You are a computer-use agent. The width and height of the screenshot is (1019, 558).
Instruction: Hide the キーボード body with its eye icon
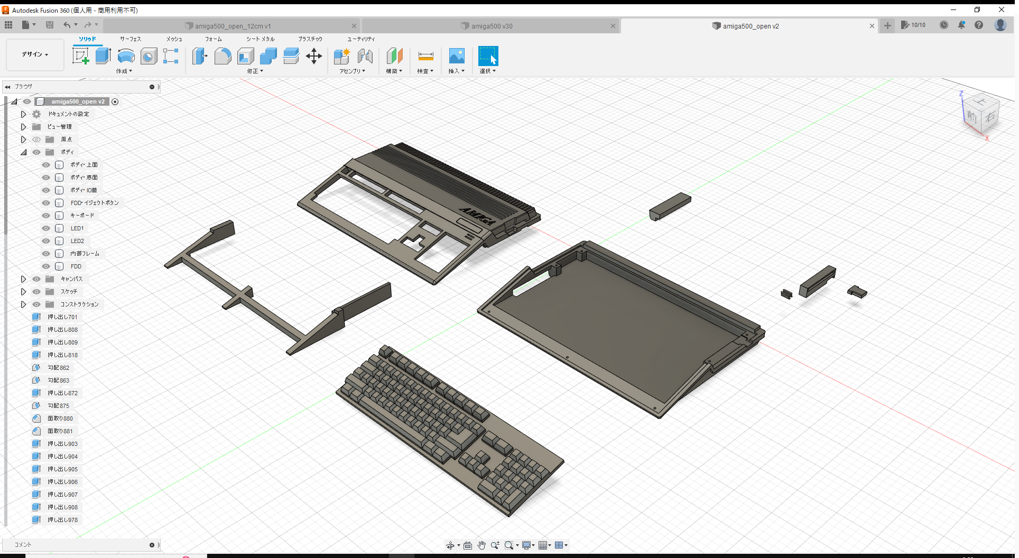click(x=45, y=216)
